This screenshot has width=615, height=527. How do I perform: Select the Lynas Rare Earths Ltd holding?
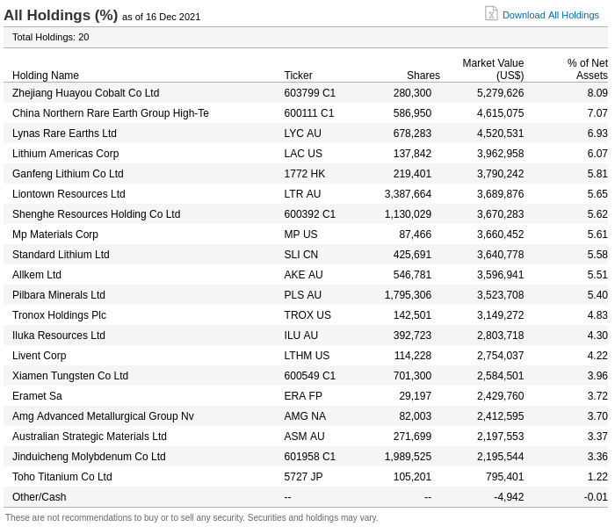pos(64,134)
